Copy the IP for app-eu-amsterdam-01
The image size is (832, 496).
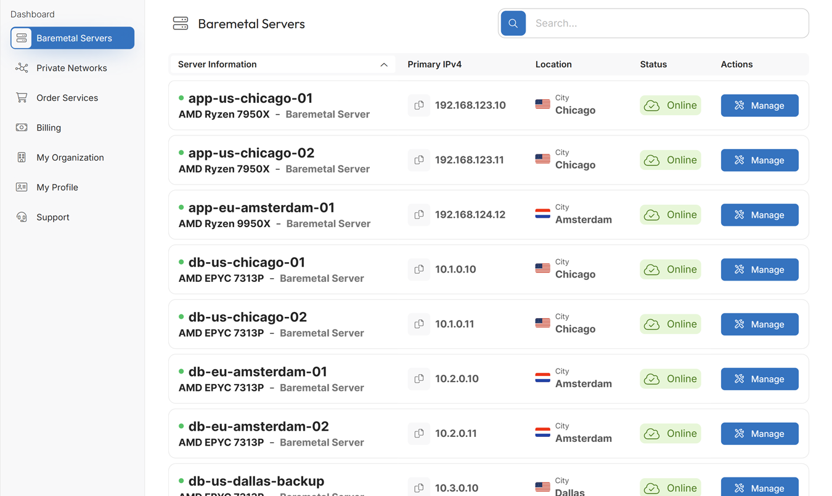click(x=419, y=215)
